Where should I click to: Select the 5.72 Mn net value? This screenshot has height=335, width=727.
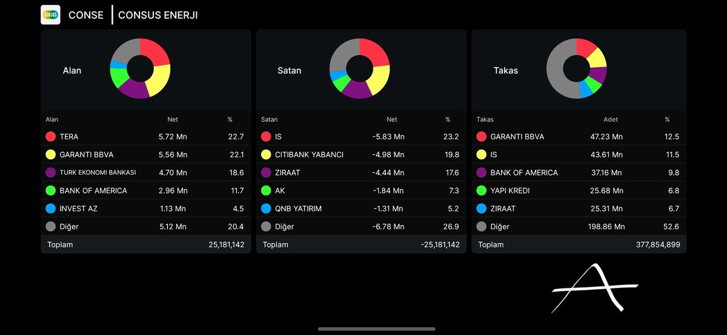(x=173, y=137)
